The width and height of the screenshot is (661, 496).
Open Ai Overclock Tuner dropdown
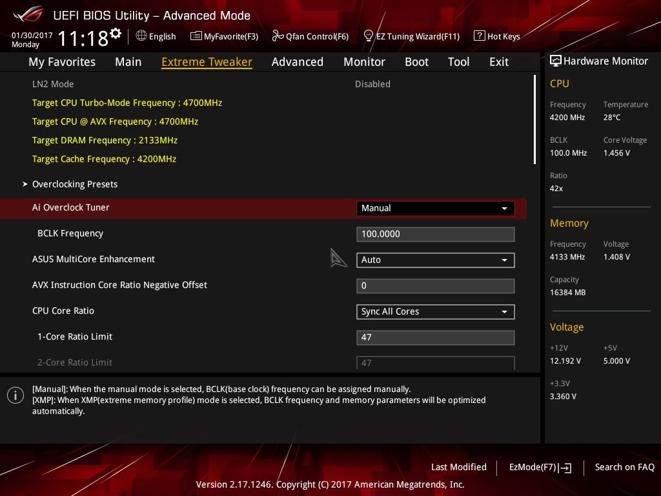coord(436,209)
